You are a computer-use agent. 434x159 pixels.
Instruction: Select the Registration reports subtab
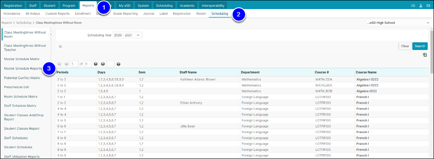tap(182, 13)
